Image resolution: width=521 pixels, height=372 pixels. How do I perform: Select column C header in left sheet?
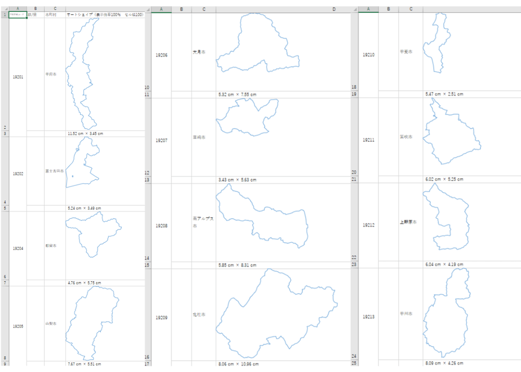(55, 8)
